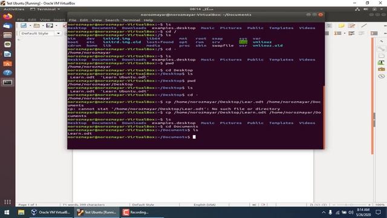Click Default Style in Writer status bar
The image size is (387, 218).
click(143, 205)
